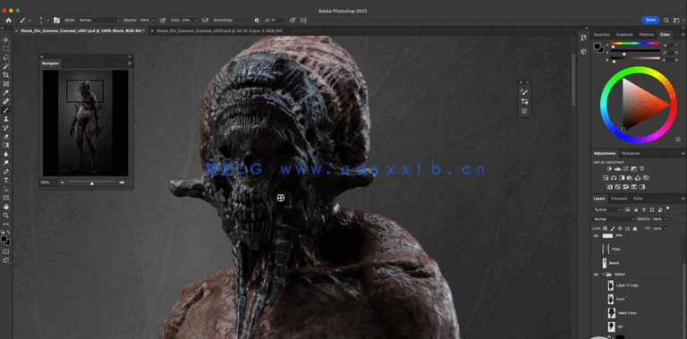Select the History Brush tool
687x339 pixels.
point(6,127)
